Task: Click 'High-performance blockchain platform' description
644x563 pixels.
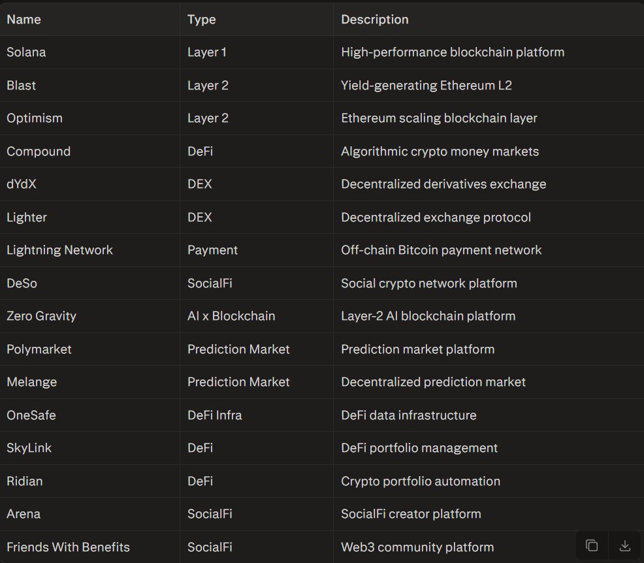Action: click(x=453, y=52)
